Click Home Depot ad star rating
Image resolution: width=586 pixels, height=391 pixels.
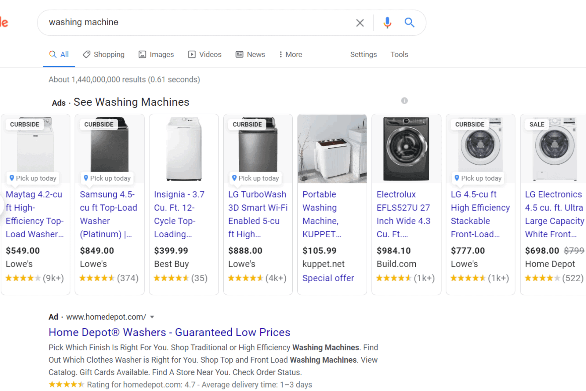pos(66,384)
